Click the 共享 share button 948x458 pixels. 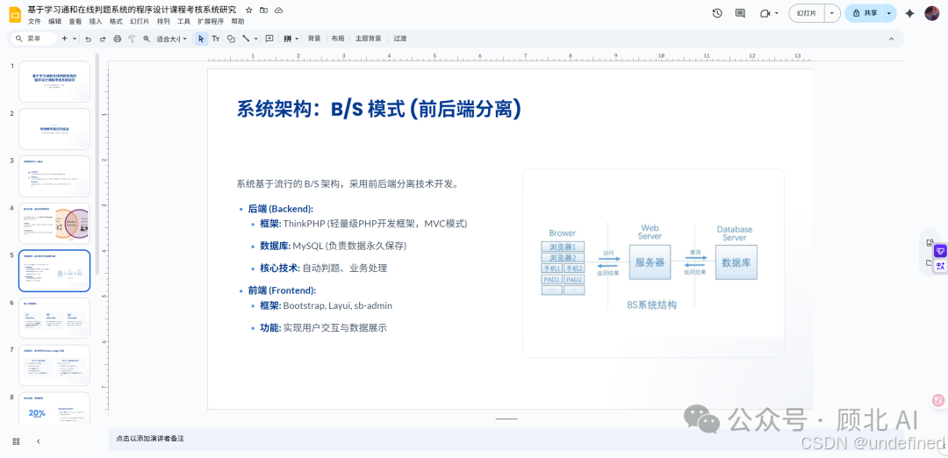click(864, 13)
